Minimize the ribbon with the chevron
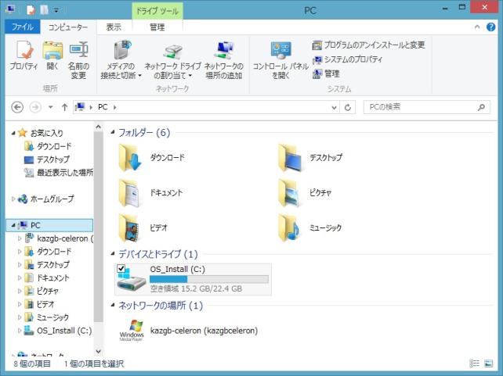The height and width of the screenshot is (376, 503). (x=477, y=27)
